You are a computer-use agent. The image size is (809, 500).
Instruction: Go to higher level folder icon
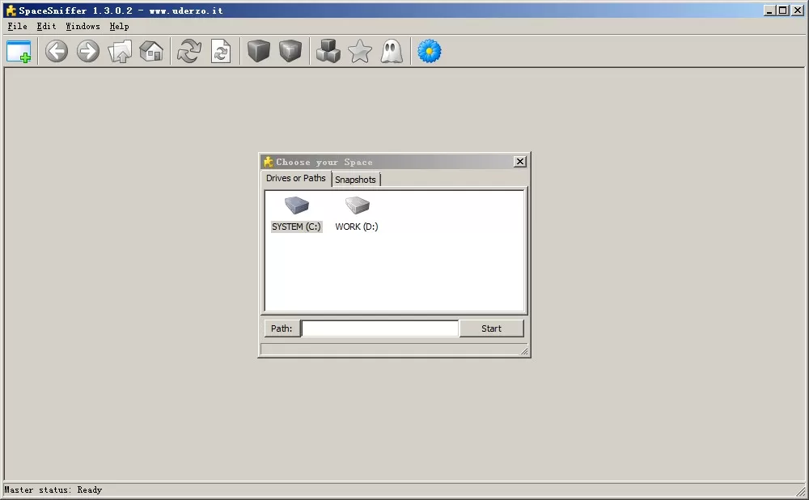120,52
